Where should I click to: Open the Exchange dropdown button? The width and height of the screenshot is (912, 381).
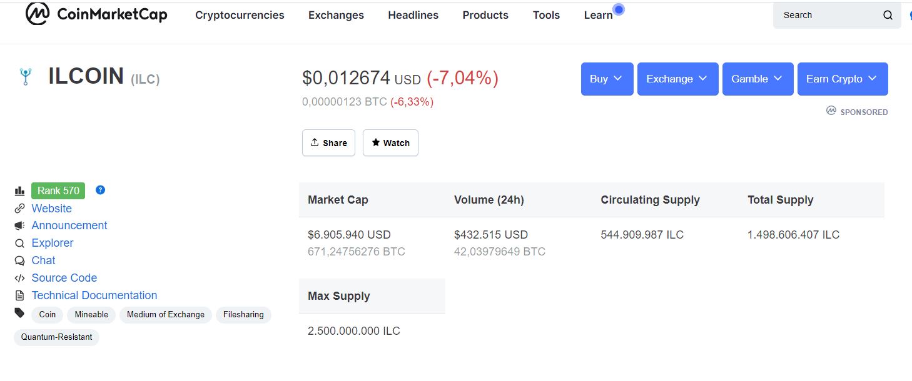(677, 79)
